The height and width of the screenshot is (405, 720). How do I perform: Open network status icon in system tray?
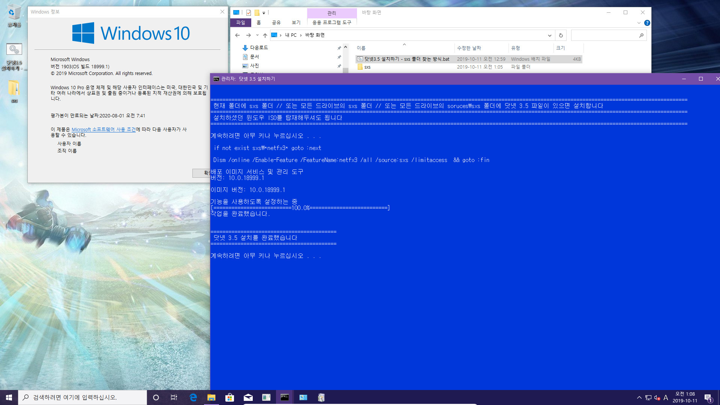pos(648,397)
